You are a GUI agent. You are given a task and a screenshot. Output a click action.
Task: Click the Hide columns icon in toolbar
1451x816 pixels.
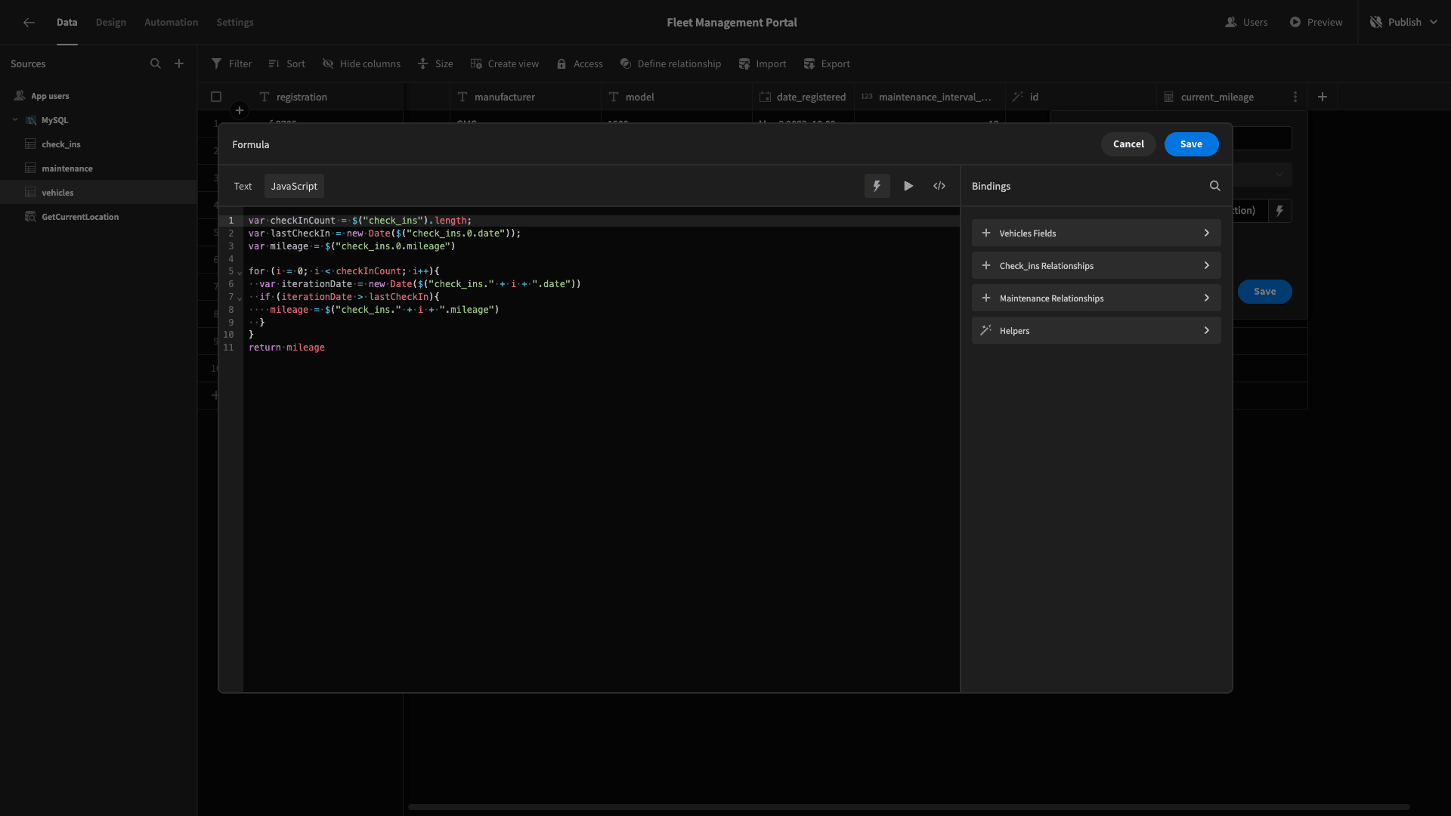[328, 65]
